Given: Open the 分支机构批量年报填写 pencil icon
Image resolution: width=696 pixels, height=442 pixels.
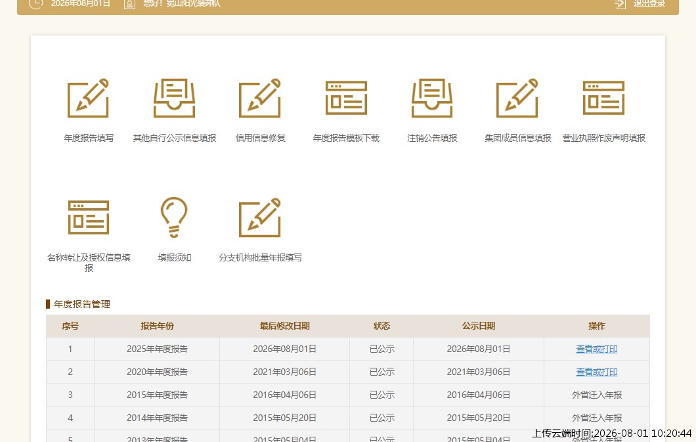Looking at the screenshot, I should [x=260, y=217].
